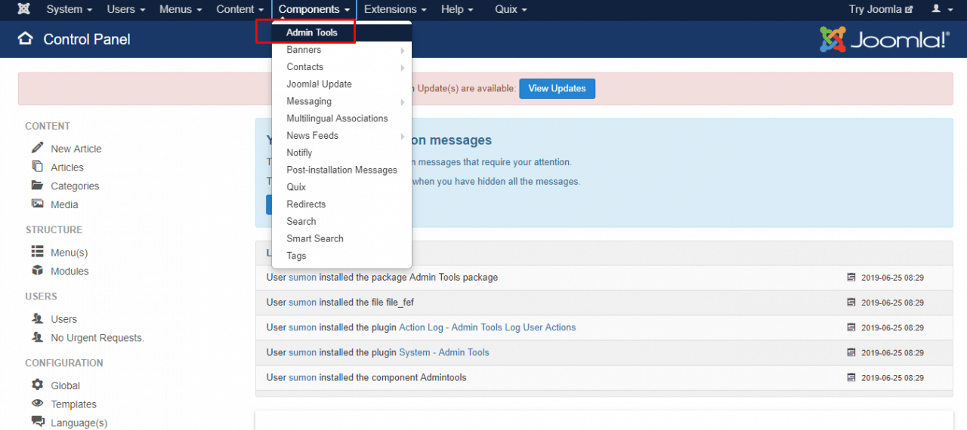Click the View Updates button
The width and height of the screenshot is (967, 430).
[x=557, y=88]
